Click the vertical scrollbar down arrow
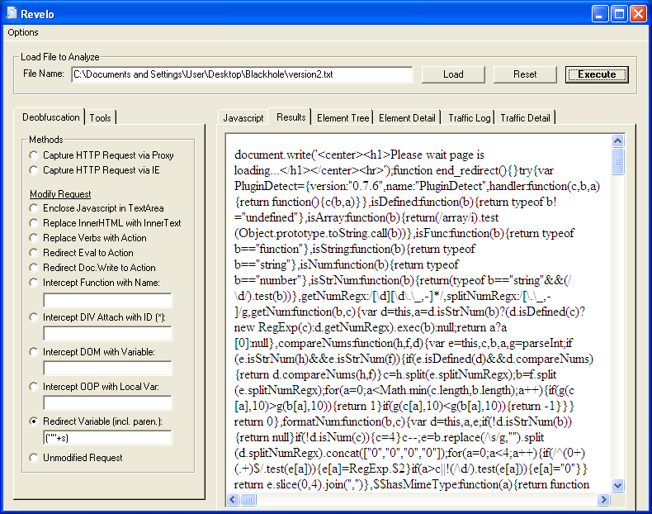 618,486
